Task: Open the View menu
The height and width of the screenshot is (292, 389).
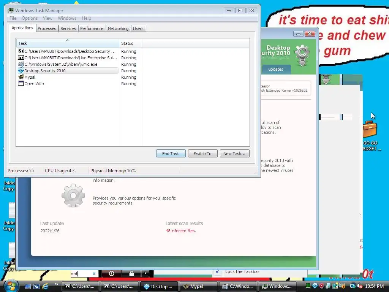Action: pos(47,18)
